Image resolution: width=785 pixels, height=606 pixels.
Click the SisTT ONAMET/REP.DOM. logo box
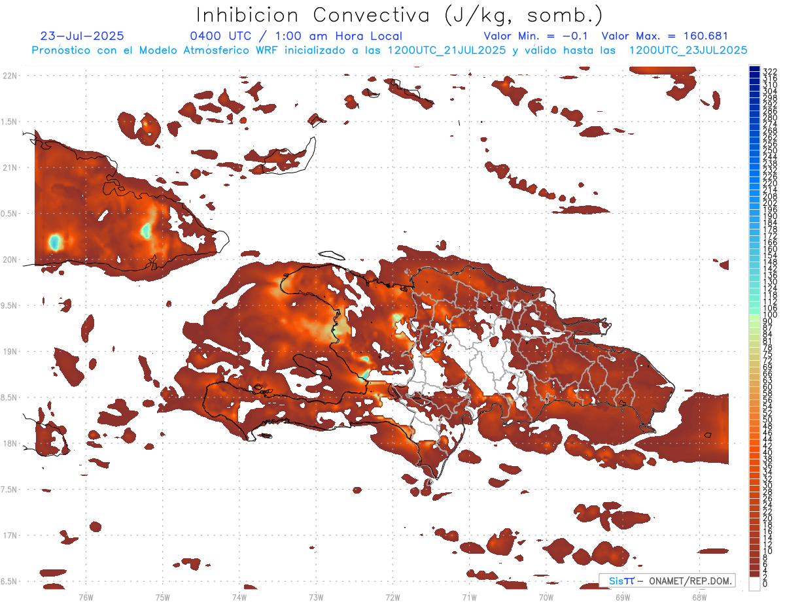point(667,581)
